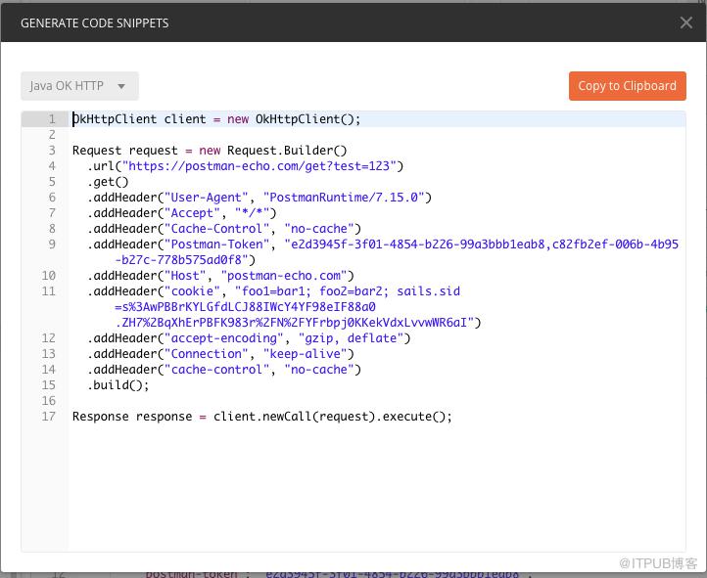The width and height of the screenshot is (707, 578).
Task: Click code line 1 OkHttpClient client declaration
Action: tap(216, 119)
